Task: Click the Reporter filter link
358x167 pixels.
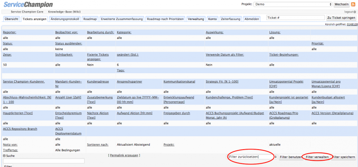Action: (9, 32)
